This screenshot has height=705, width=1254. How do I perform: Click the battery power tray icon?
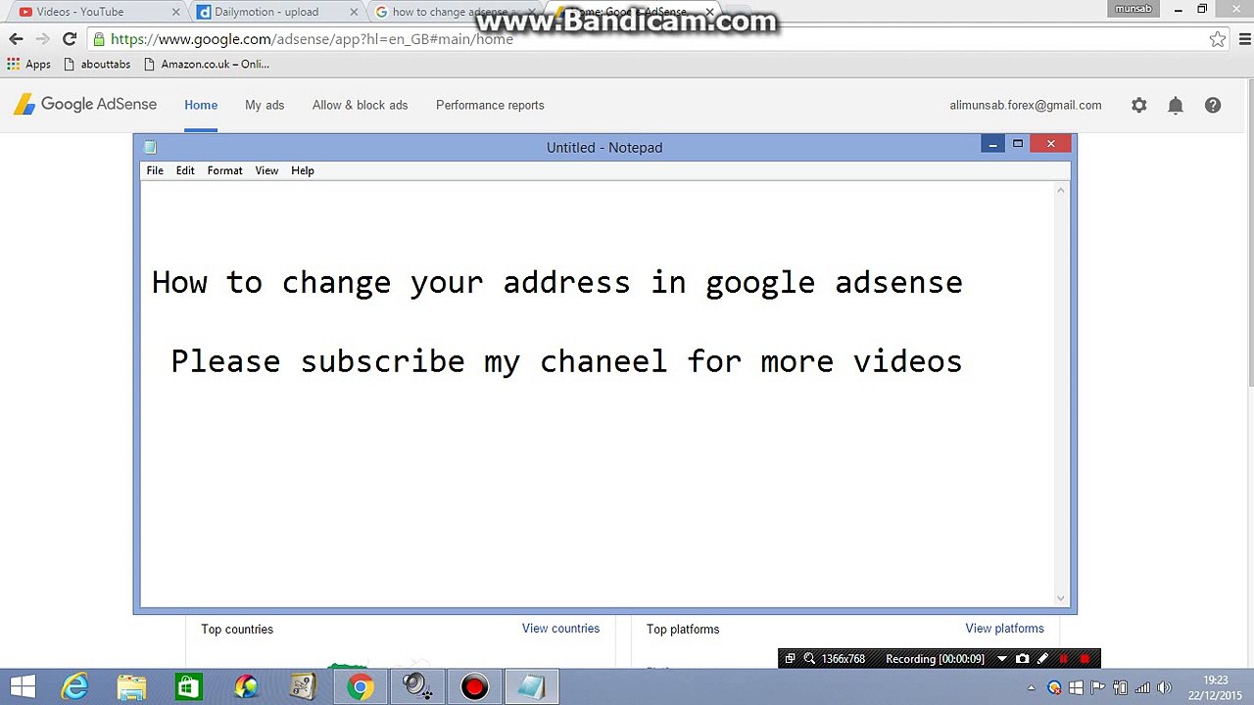point(1120,687)
